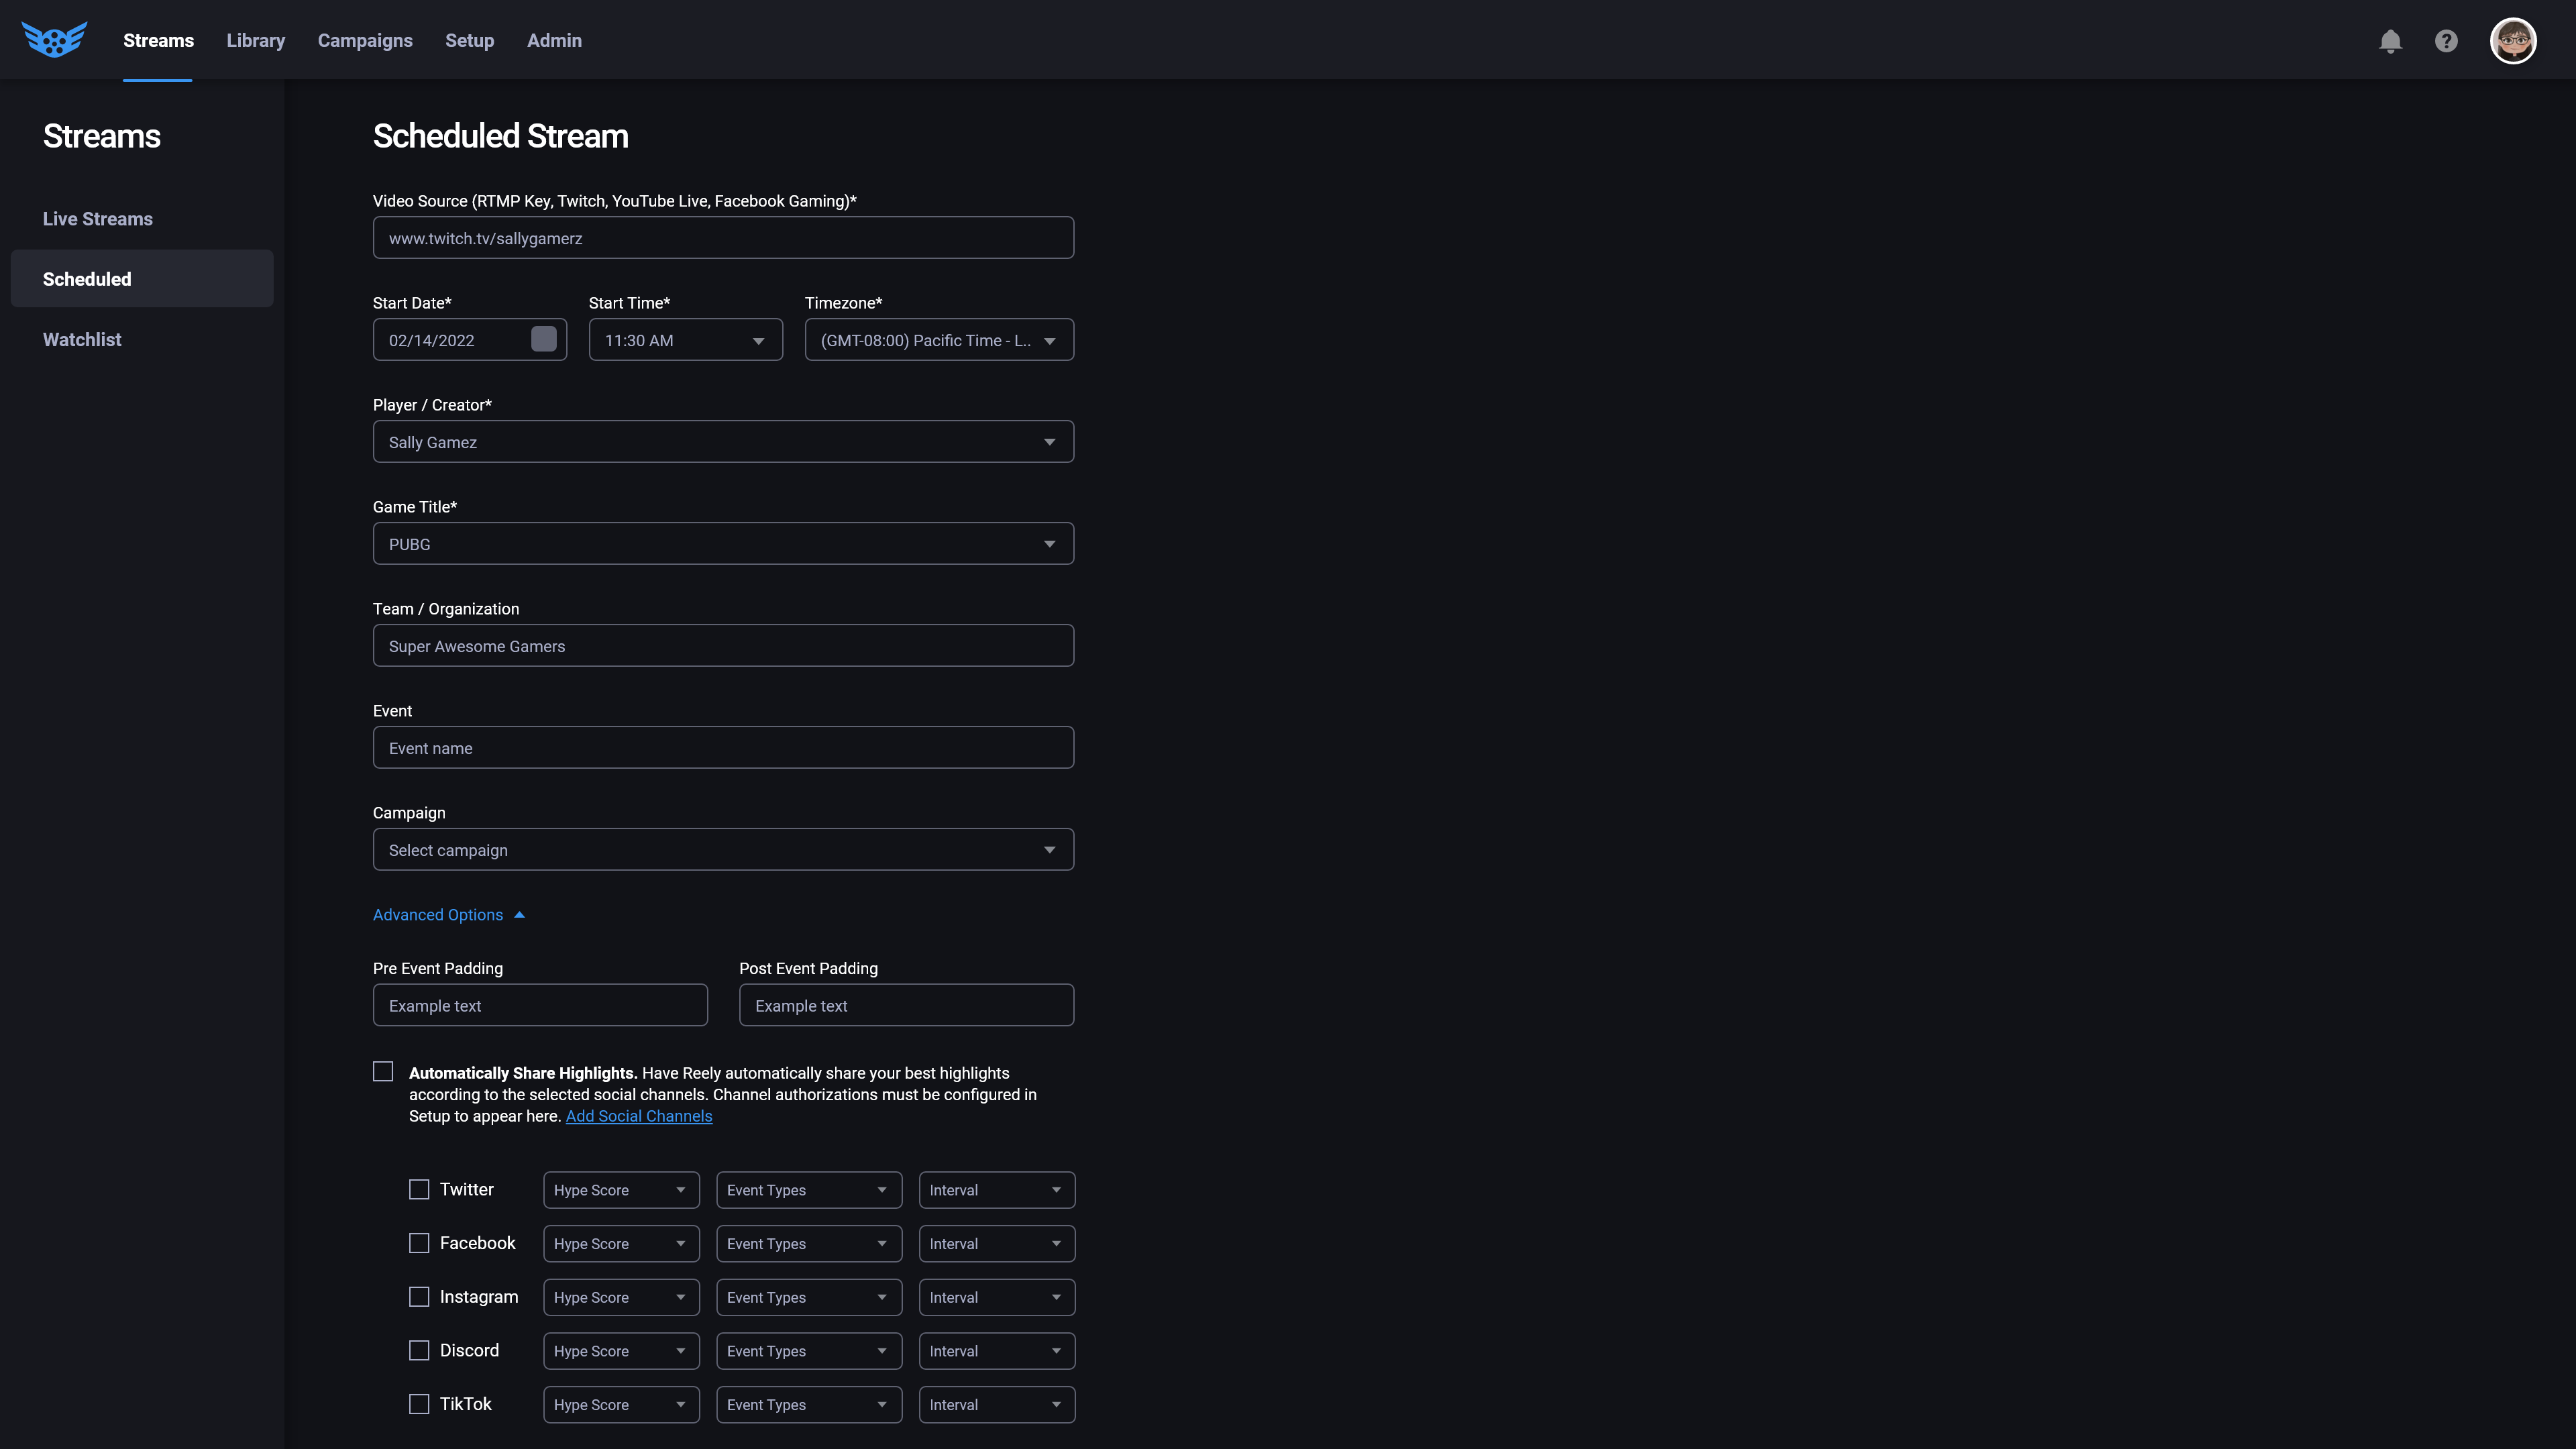
Task: Check the Instagram checkbox
Action: pos(419,1297)
